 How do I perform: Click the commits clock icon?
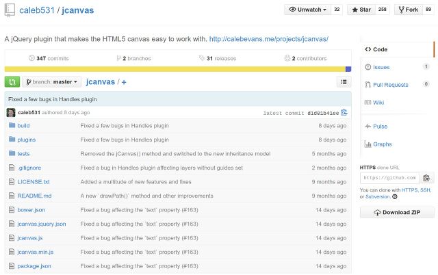coord(31,58)
